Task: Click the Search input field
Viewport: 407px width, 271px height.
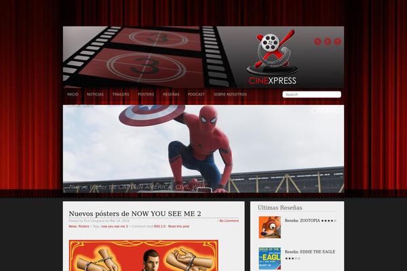Action: click(x=312, y=94)
